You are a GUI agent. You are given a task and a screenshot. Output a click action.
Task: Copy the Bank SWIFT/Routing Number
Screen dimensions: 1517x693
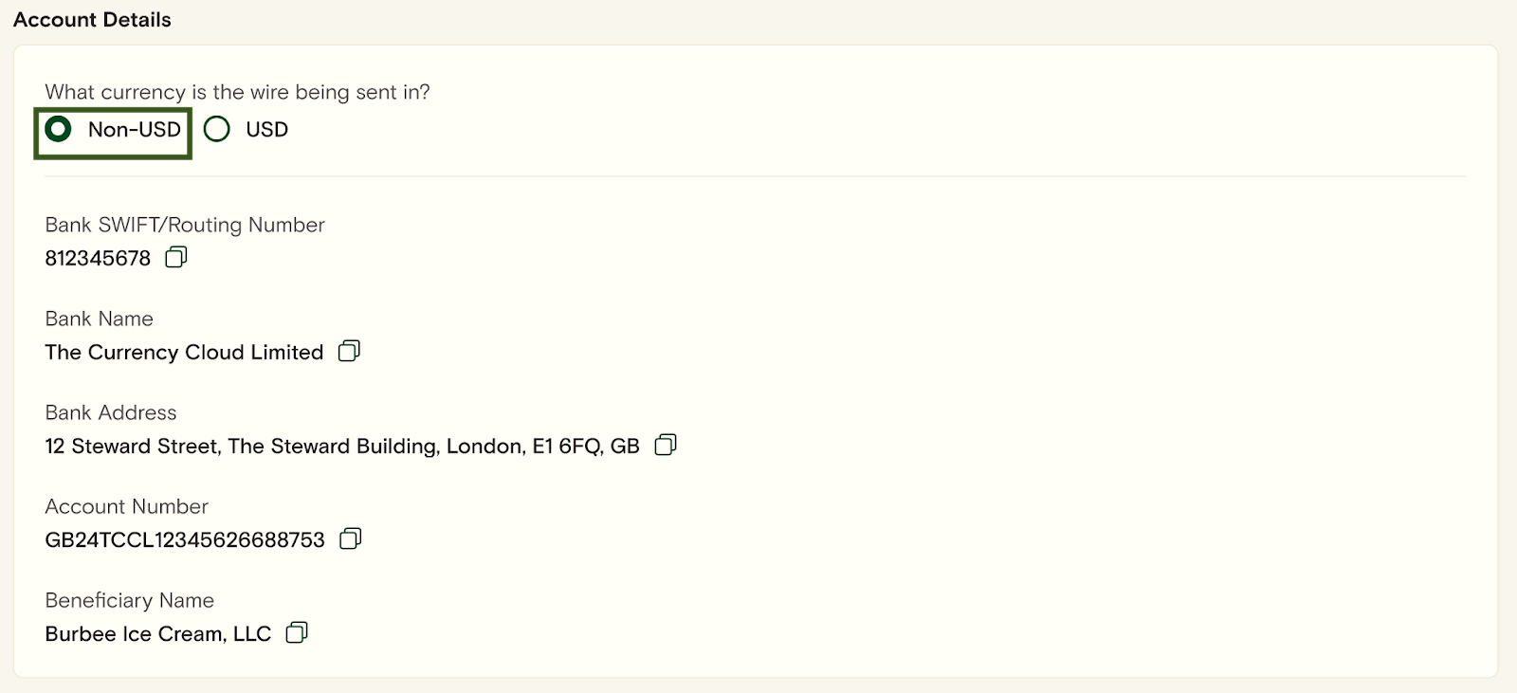(176, 257)
